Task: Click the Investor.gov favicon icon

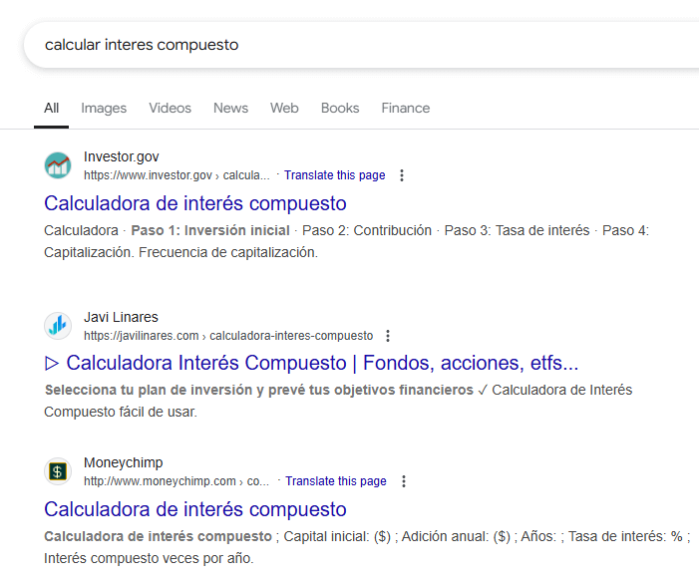Action: coord(58,165)
